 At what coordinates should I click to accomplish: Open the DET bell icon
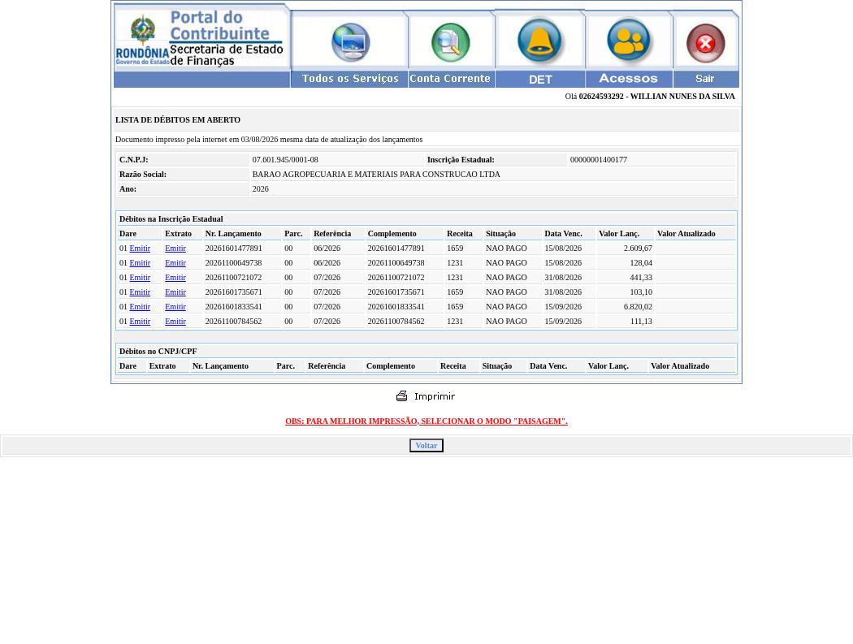[x=539, y=41]
